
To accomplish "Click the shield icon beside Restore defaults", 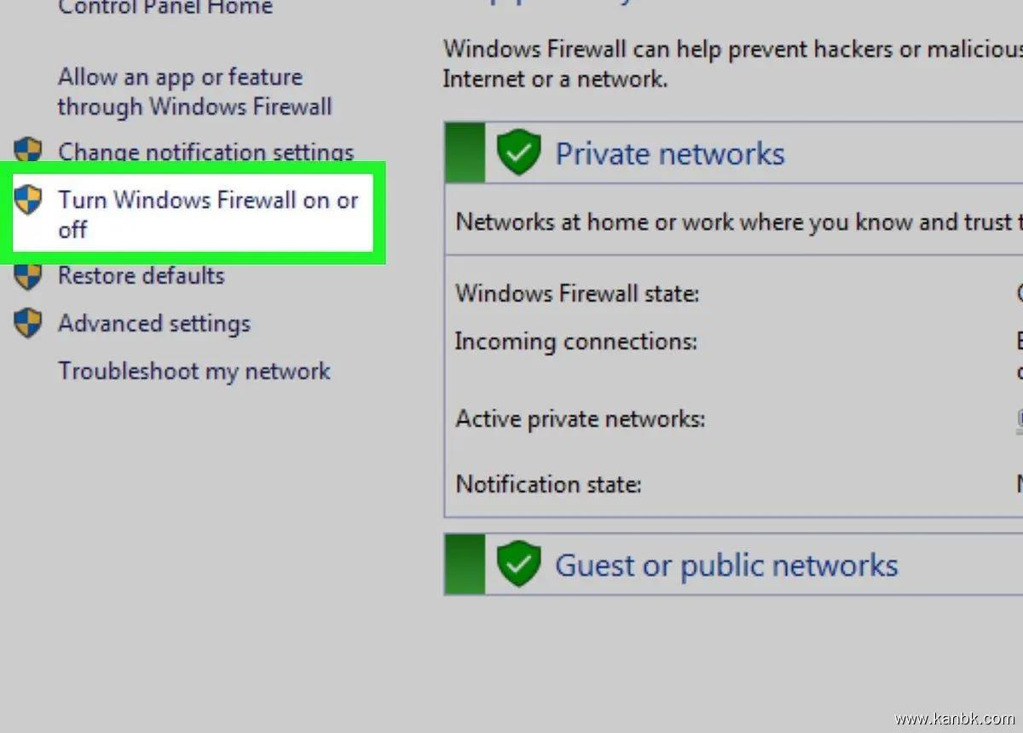I will point(28,275).
